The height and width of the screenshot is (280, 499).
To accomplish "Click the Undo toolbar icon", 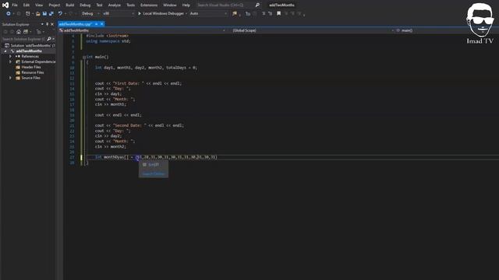I will coord(60,14).
